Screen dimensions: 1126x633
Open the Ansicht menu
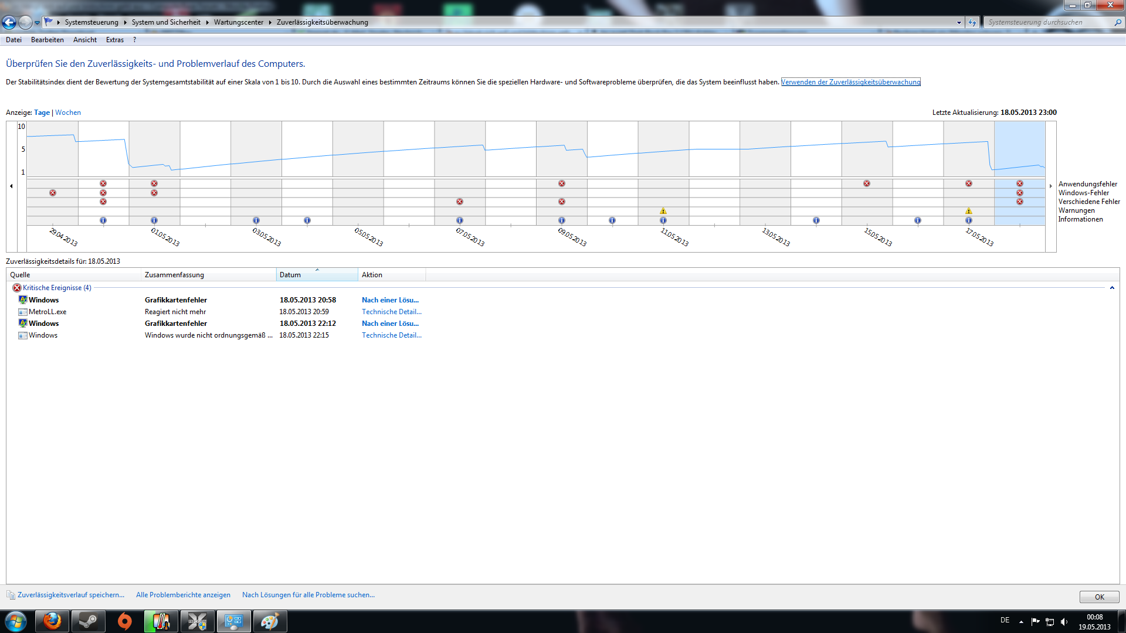(84, 40)
